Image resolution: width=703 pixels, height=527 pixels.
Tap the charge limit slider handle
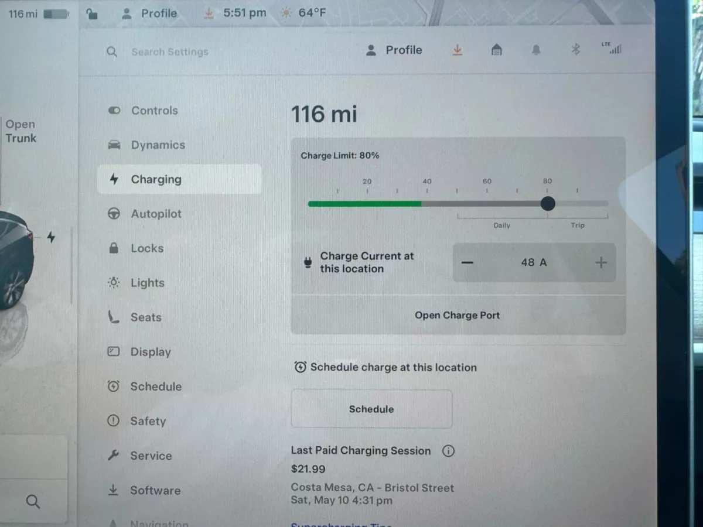(x=548, y=204)
